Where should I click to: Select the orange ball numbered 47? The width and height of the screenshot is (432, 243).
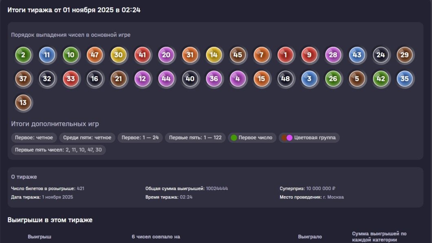pos(95,55)
